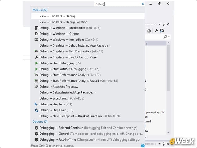
Task: Toggle auto-hide pin on upper panel
Action: (163, 24)
